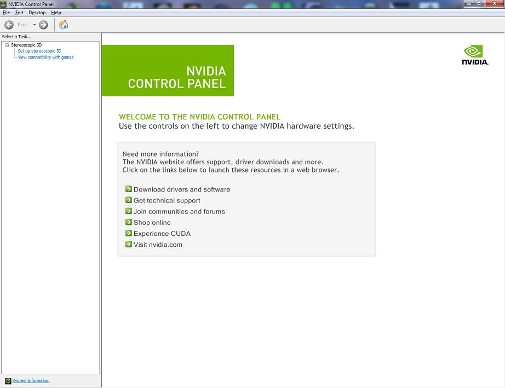The image size is (505, 388).
Task: Minimize the NVIDIA Control Panel window
Action: click(x=469, y=3)
